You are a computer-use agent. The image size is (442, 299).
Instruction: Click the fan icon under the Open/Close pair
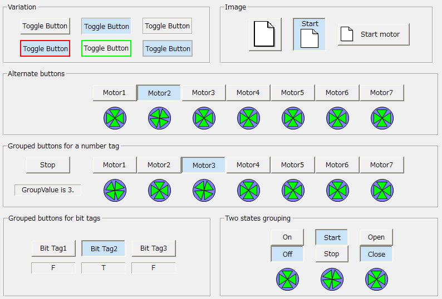376,280
